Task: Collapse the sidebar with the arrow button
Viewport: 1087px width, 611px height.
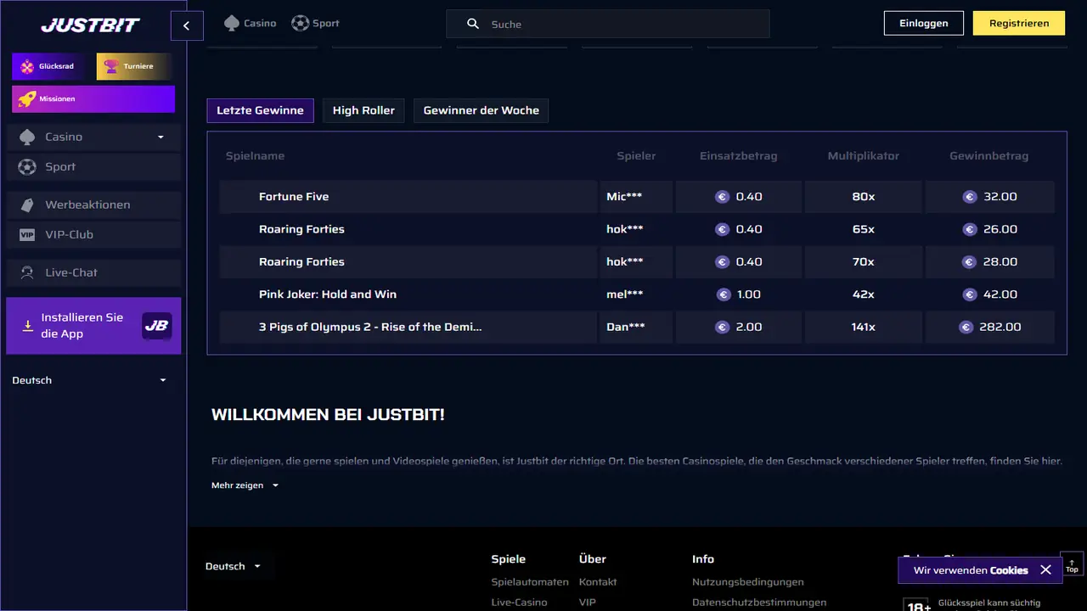Action: coord(187,25)
